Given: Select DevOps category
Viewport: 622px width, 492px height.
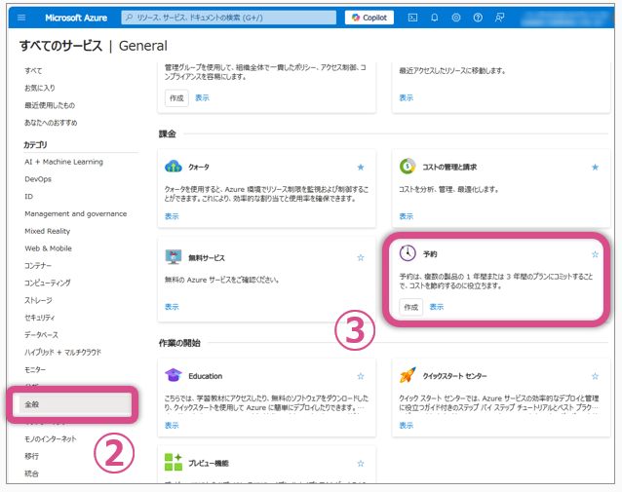Looking at the screenshot, I should pos(38,179).
